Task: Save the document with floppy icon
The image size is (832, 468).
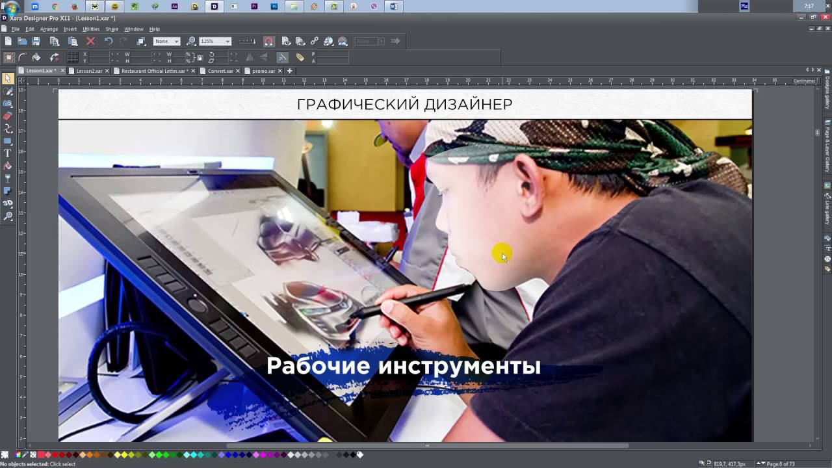Action: coord(36,41)
